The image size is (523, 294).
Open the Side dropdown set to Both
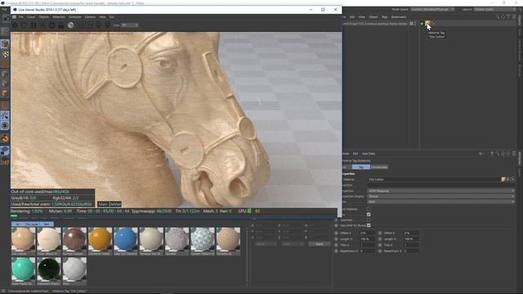click(x=440, y=202)
